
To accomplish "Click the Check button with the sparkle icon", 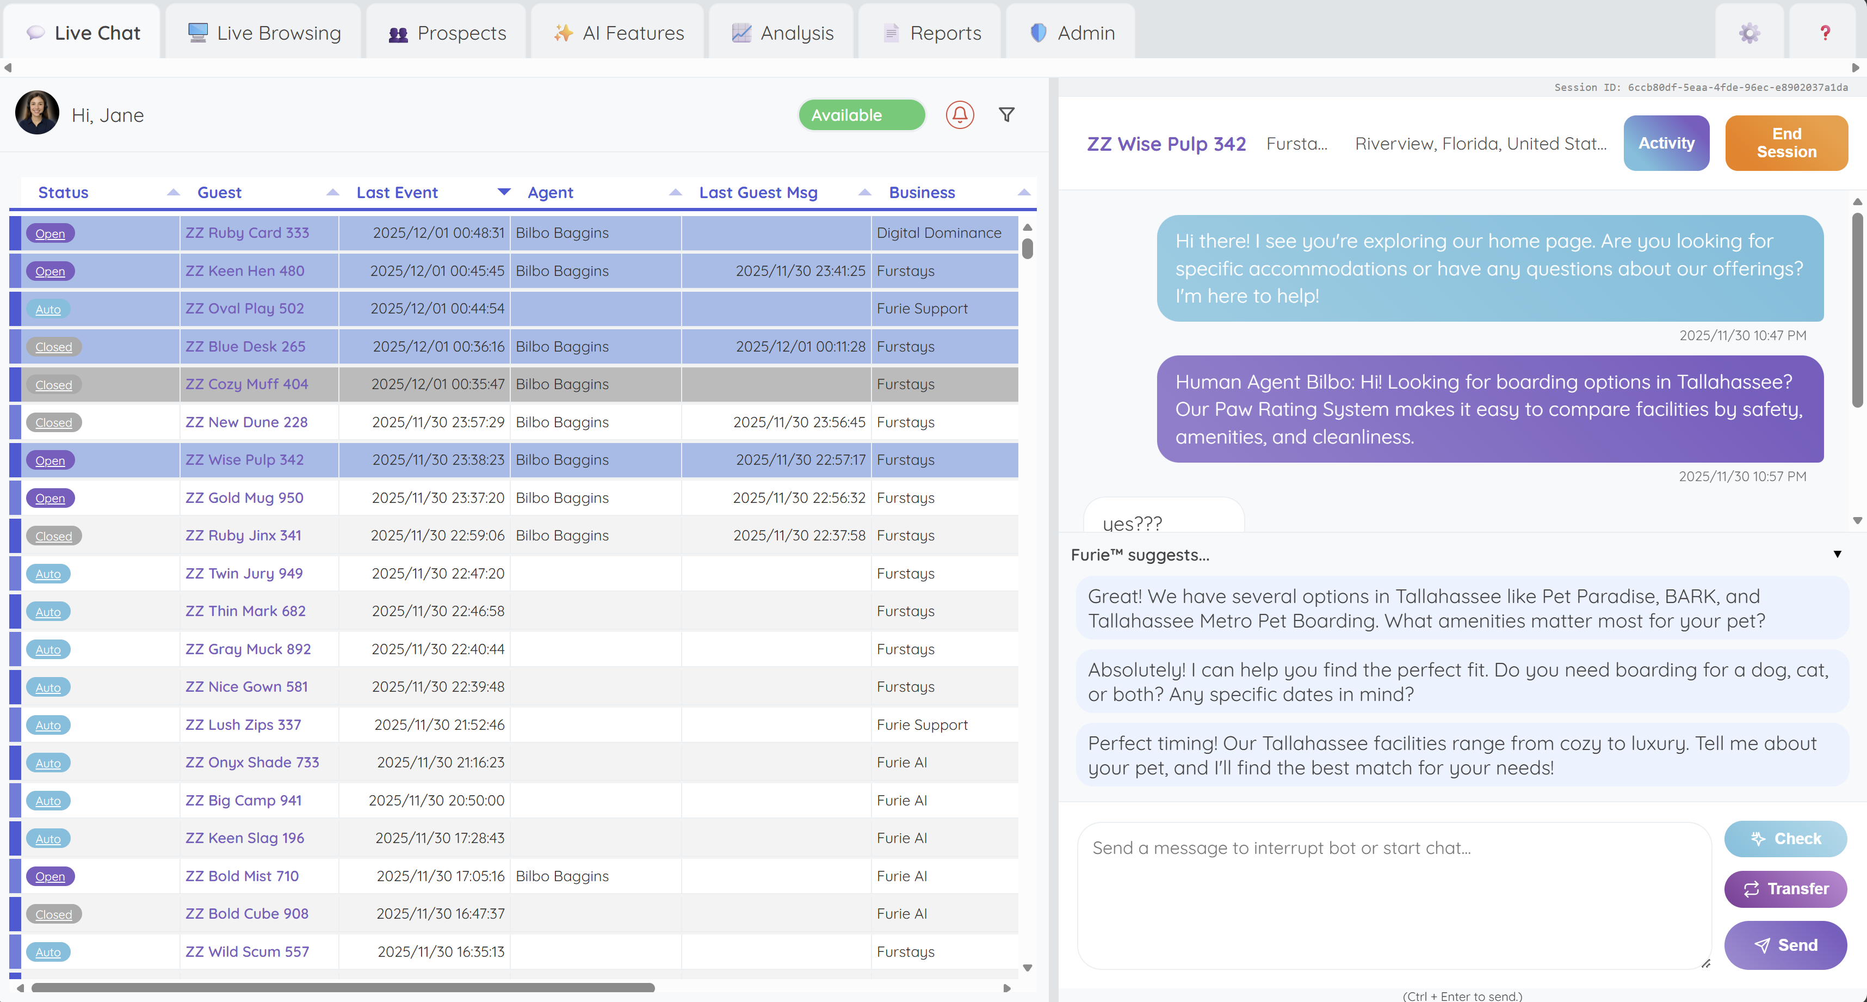I will 1784,838.
